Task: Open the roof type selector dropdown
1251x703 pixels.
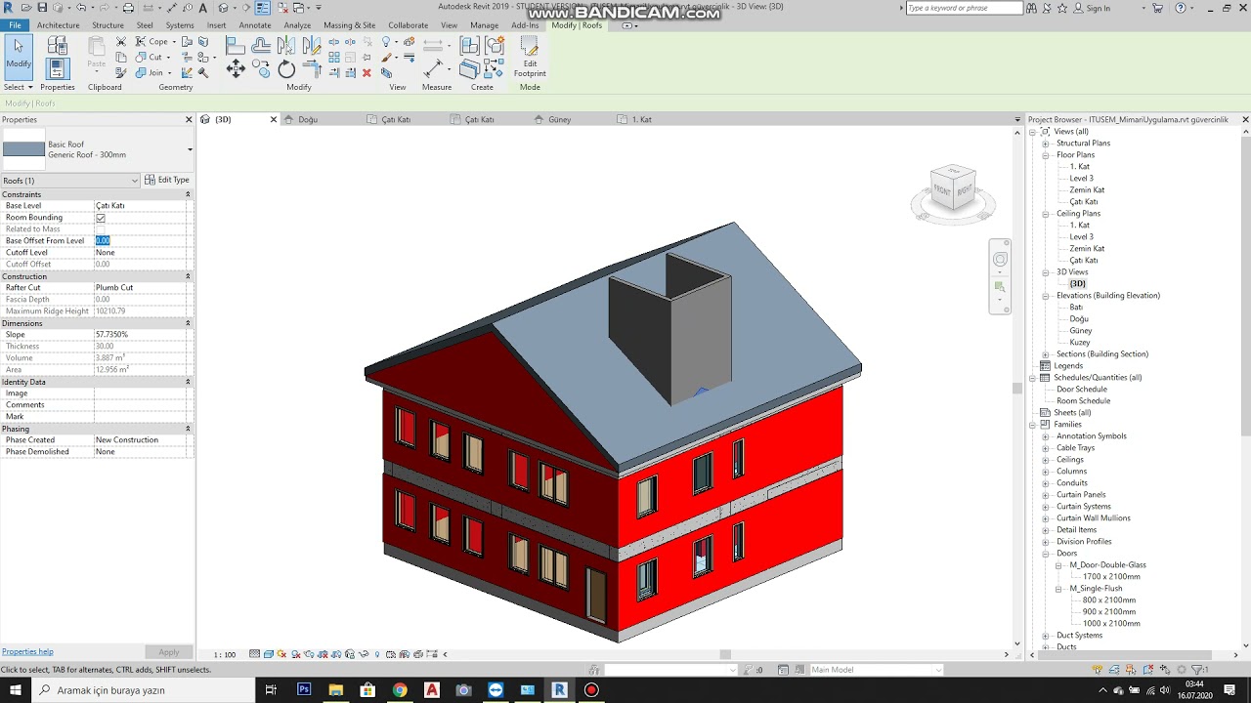Action: click(190, 149)
